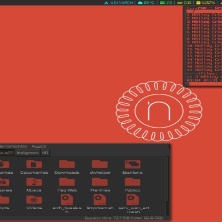Select highlighted track 3 Mötley Crüe

click(x=204, y=22)
